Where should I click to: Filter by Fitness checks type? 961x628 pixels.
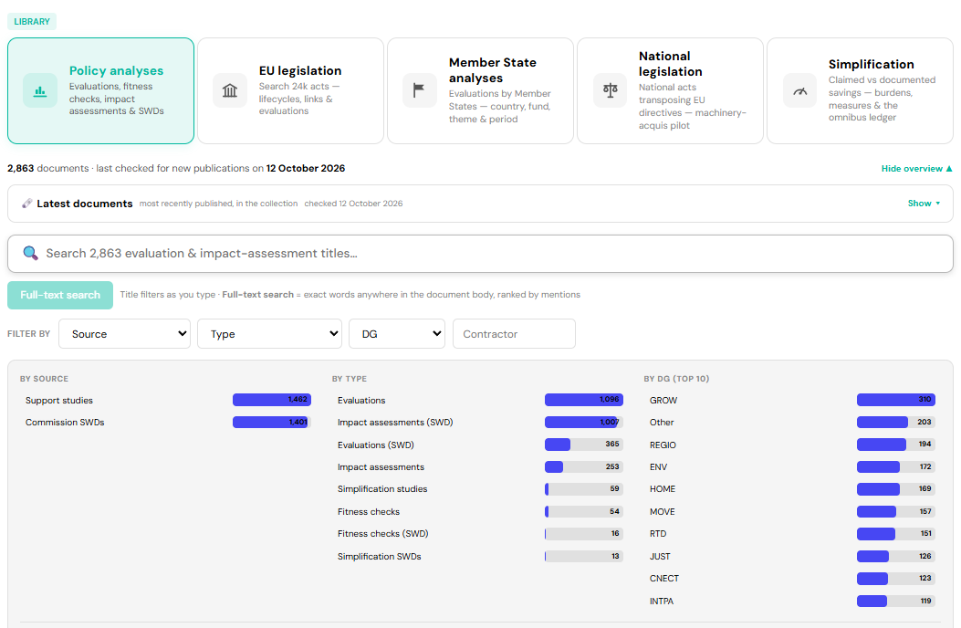click(x=478, y=511)
